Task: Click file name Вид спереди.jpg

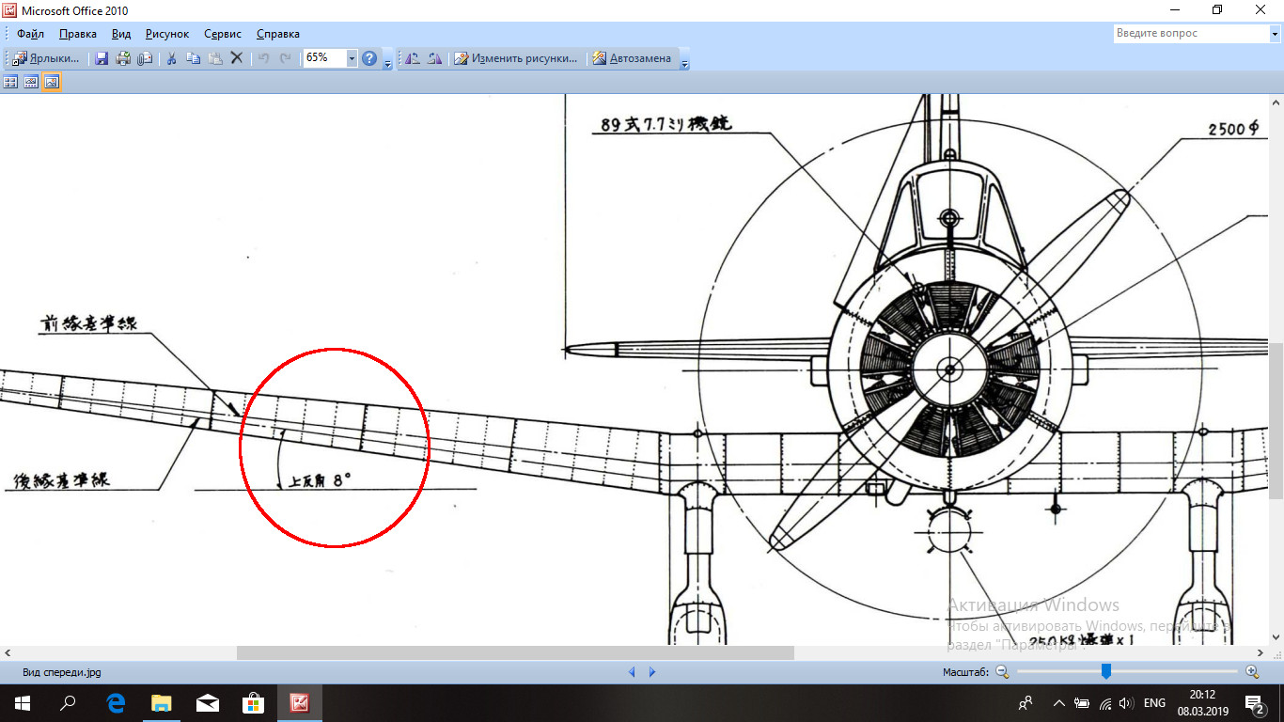Action: point(62,672)
